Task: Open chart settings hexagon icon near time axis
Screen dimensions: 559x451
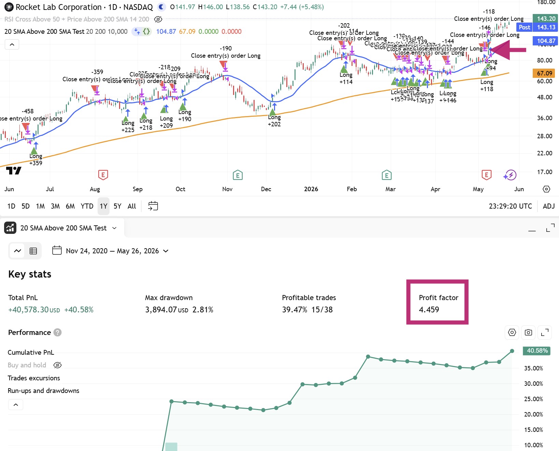Action: (546, 189)
